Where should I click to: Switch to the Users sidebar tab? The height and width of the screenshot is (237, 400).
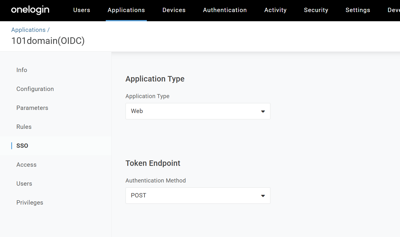click(24, 183)
